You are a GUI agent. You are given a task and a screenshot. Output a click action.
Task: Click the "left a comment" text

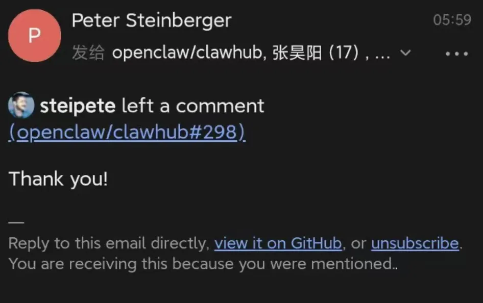click(x=193, y=106)
